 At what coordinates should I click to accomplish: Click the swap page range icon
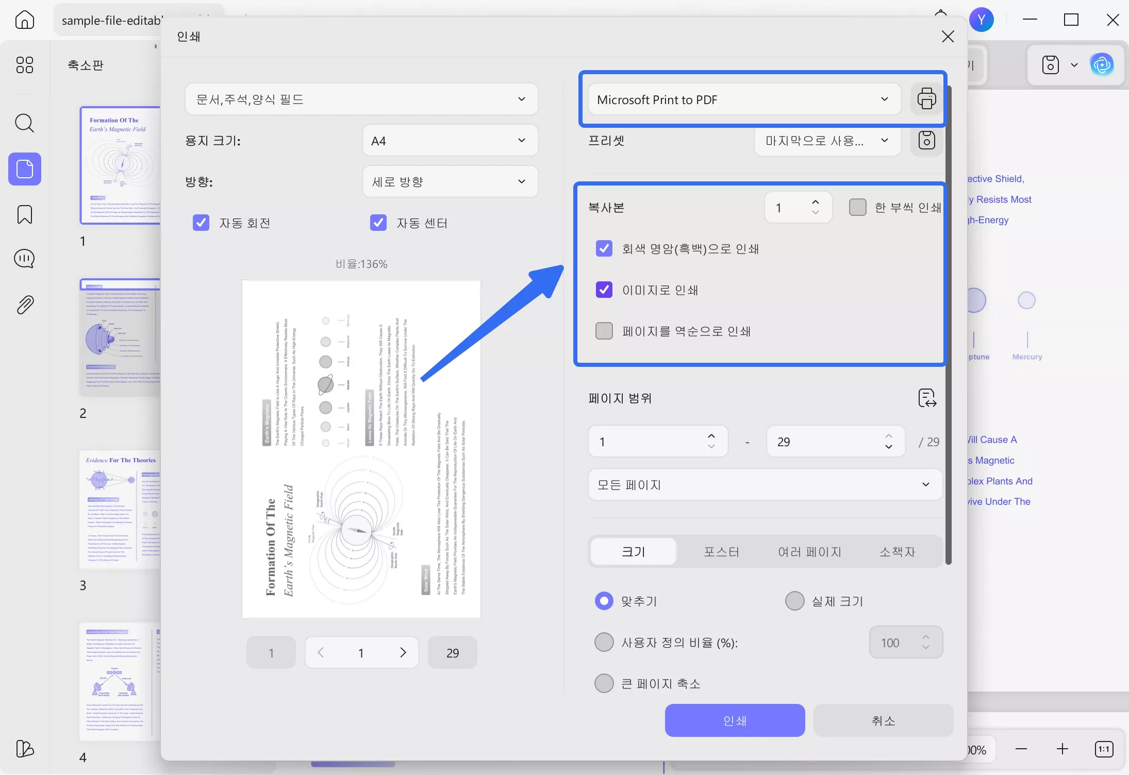pos(927,398)
